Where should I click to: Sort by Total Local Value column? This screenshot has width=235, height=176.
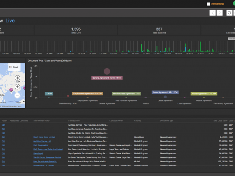coord(220,121)
